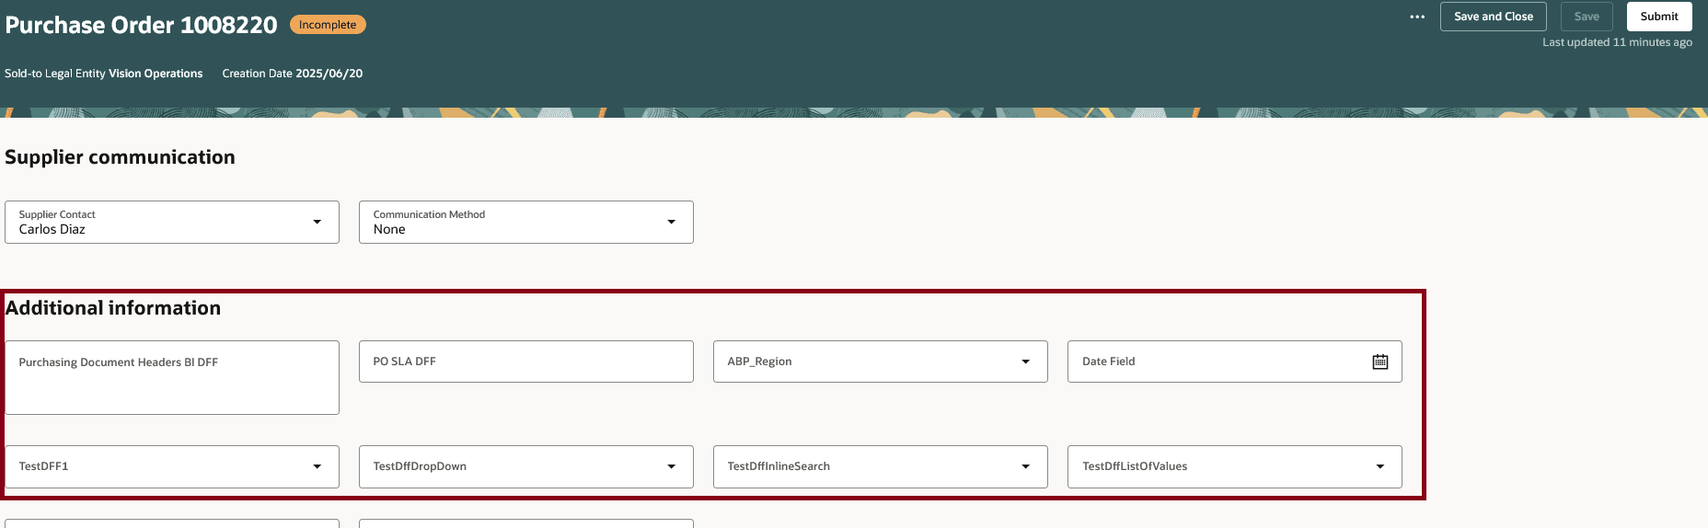Click Save and Close button

point(1494,17)
